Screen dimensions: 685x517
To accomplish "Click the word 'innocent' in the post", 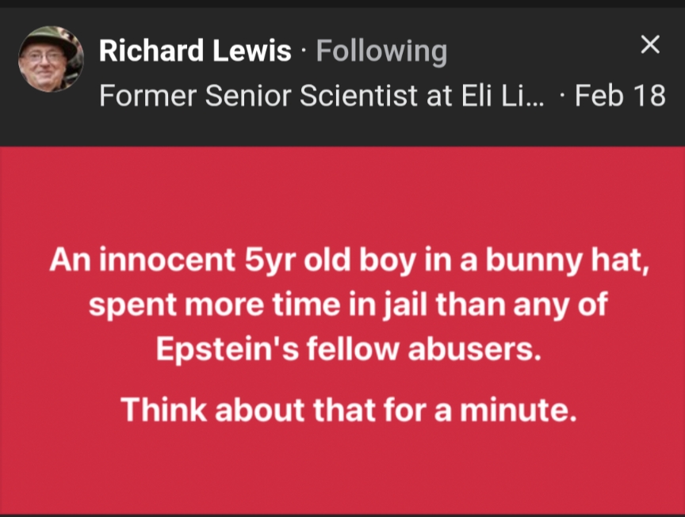I will click(x=164, y=261).
